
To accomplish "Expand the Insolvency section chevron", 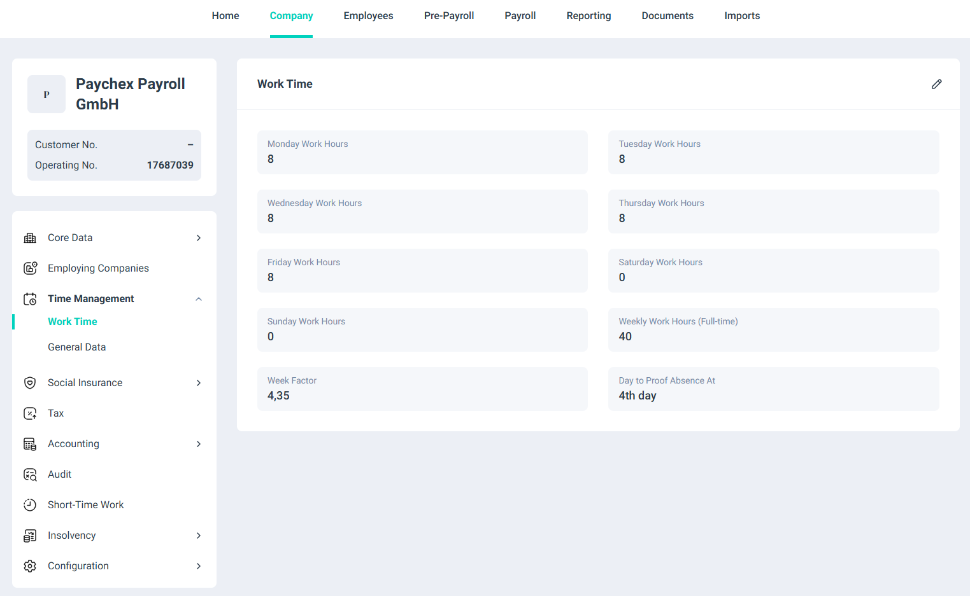I will tap(199, 536).
